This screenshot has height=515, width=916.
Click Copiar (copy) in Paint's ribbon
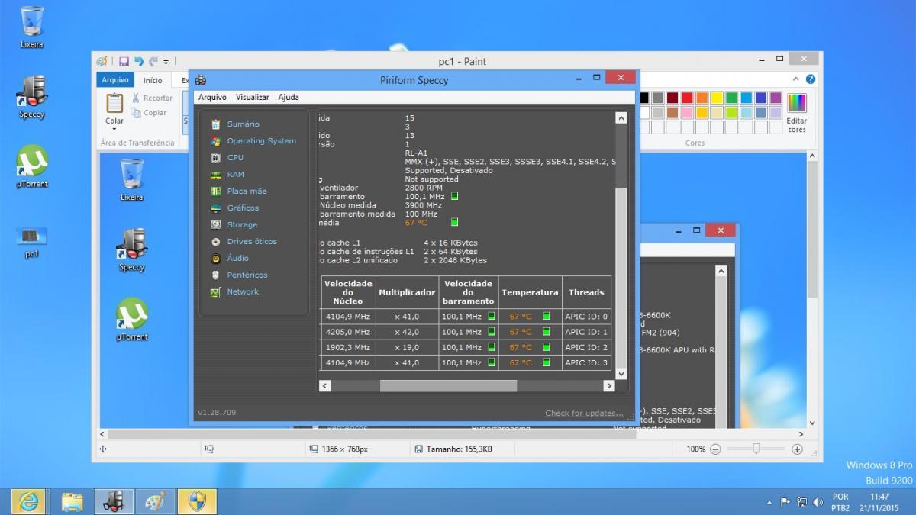click(149, 113)
